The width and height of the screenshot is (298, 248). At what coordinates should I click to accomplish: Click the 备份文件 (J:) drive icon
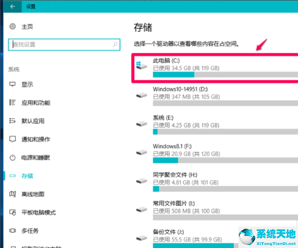click(142, 238)
